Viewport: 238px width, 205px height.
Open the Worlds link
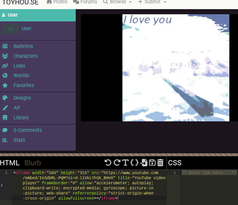21,75
